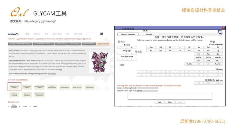This screenshot has height=130, width=231.
Task: Switch to Other Tools tab
Action: coord(61,44)
